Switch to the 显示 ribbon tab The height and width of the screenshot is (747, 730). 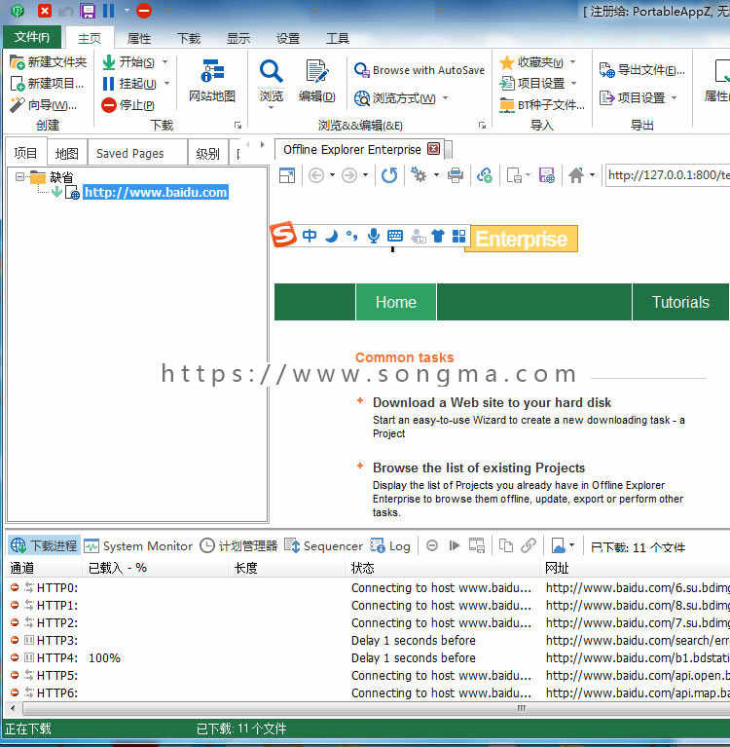[x=238, y=38]
